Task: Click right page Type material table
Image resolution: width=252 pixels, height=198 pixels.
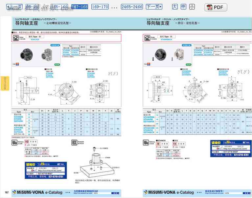Action: point(222,51)
